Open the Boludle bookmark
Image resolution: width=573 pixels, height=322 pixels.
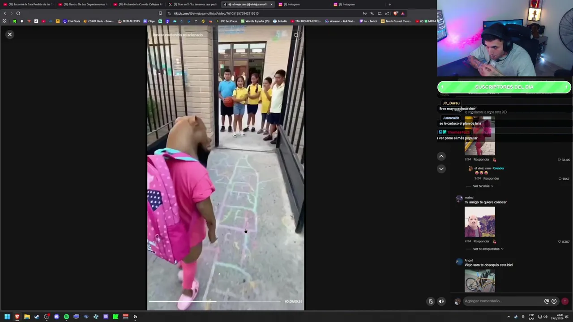click(x=280, y=21)
